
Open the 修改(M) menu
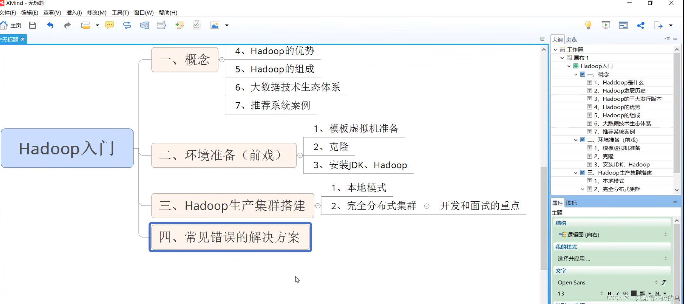click(96, 13)
